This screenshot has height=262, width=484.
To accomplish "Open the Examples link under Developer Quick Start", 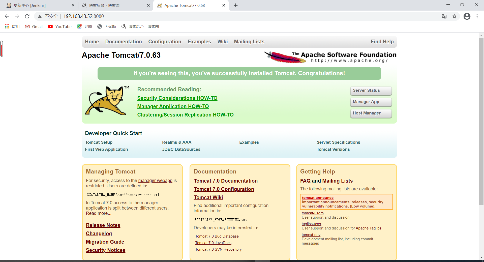I will [249, 142].
